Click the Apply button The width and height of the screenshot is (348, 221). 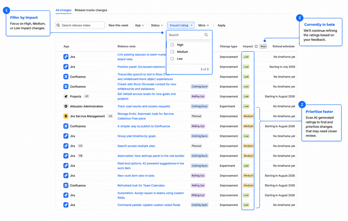coord(221,25)
